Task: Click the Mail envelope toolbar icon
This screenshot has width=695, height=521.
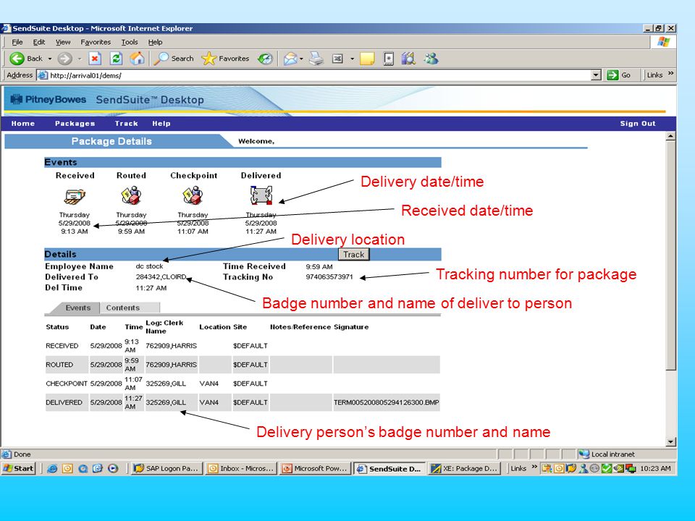Action: 290,59
